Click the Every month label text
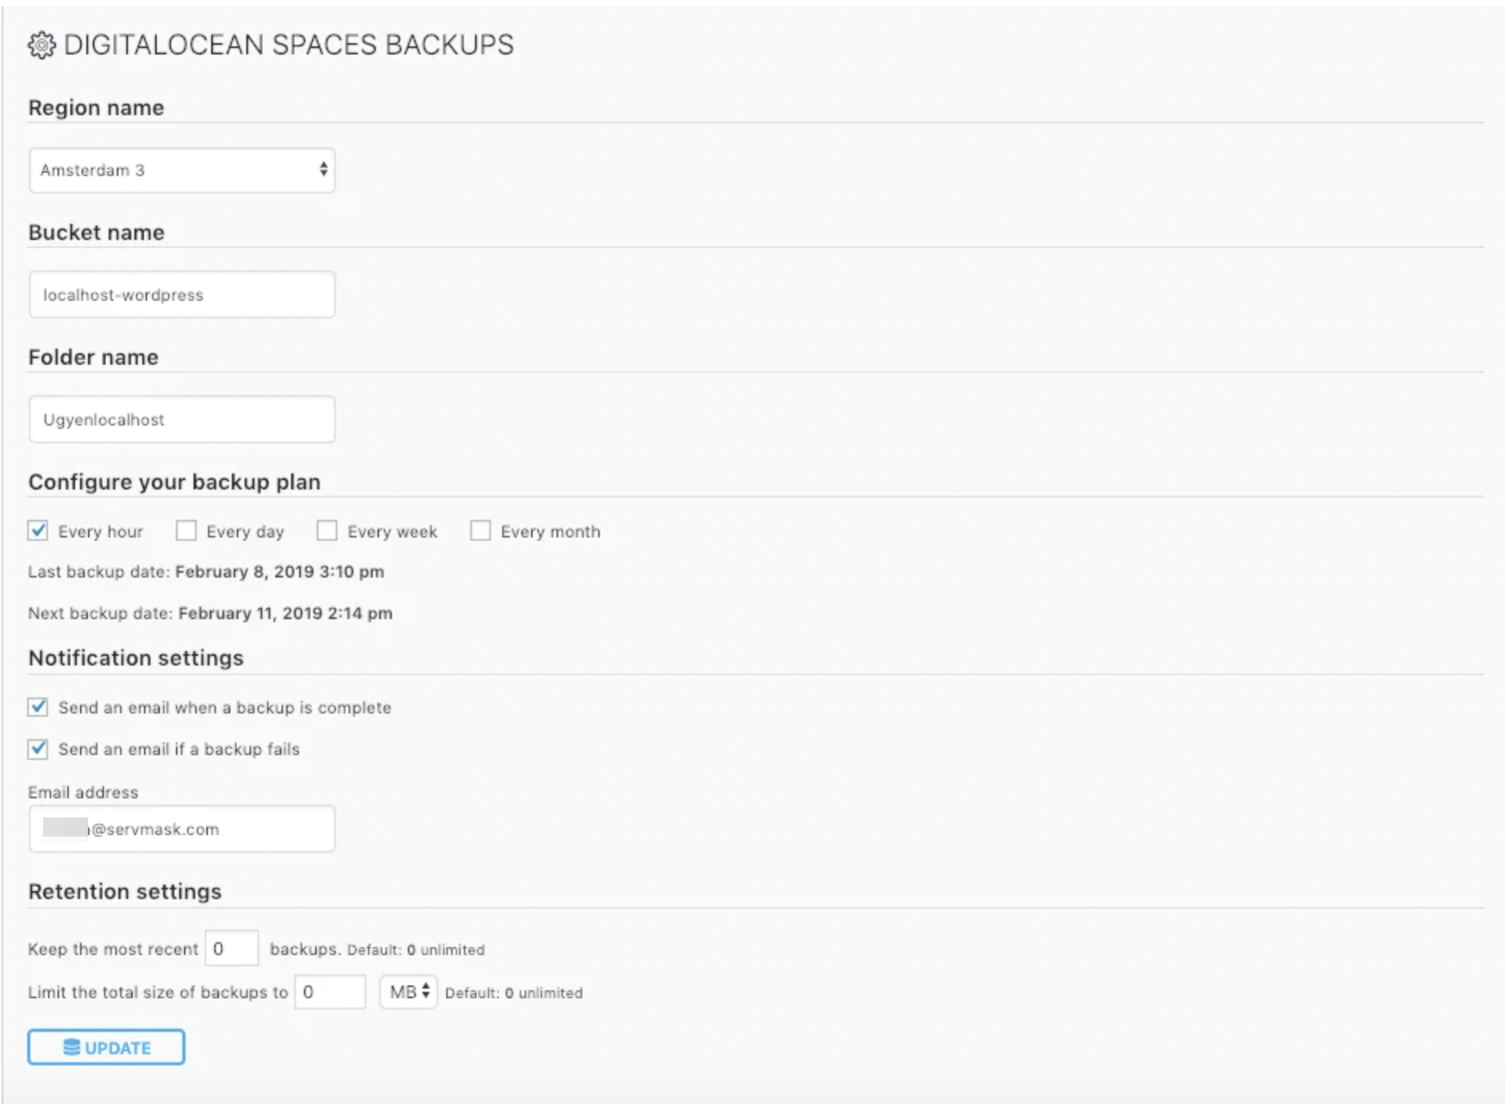1505x1107 pixels. [x=550, y=532]
